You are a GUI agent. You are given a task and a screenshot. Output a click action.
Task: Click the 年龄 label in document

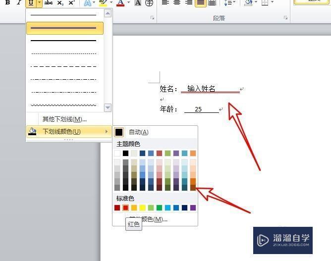coord(166,109)
